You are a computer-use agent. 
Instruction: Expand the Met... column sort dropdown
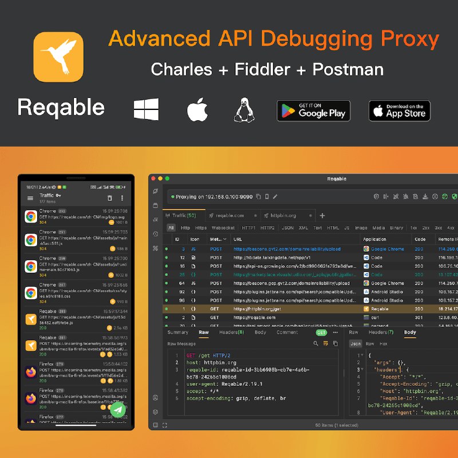225,239
